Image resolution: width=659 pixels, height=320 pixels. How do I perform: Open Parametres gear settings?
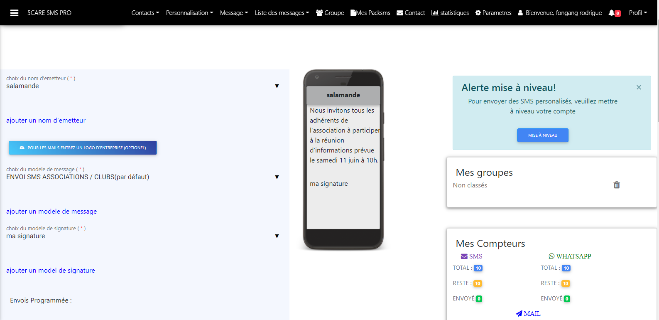[x=493, y=13]
